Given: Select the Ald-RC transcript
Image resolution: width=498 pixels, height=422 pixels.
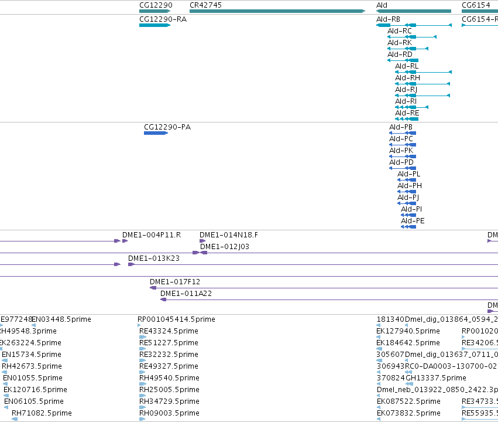Looking at the screenshot, I should pos(412,37).
